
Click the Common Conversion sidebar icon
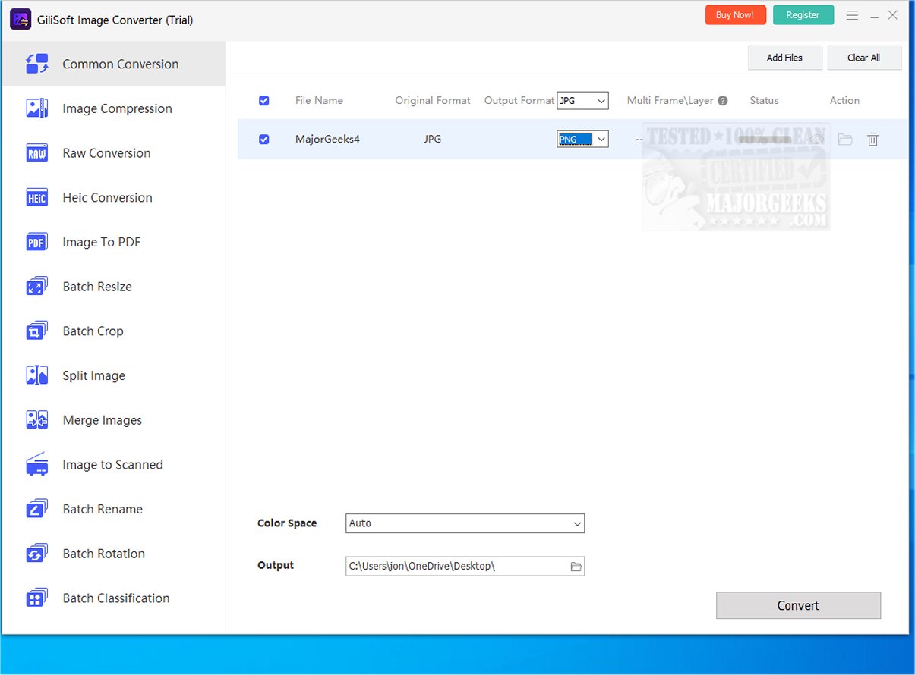(x=37, y=64)
